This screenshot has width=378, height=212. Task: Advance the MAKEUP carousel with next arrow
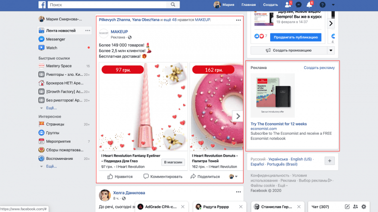click(238, 116)
